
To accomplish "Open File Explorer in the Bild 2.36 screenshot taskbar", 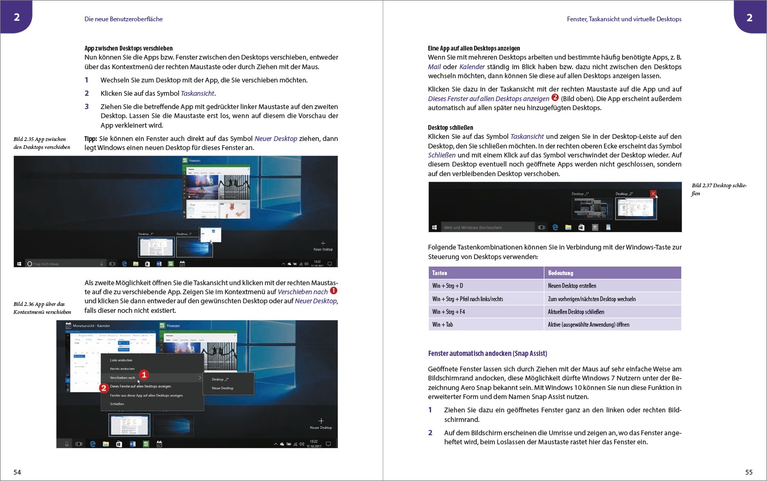I will [x=106, y=444].
